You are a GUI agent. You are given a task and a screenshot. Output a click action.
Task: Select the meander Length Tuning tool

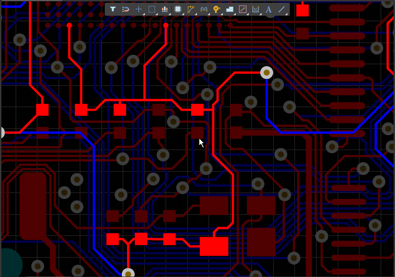click(204, 9)
